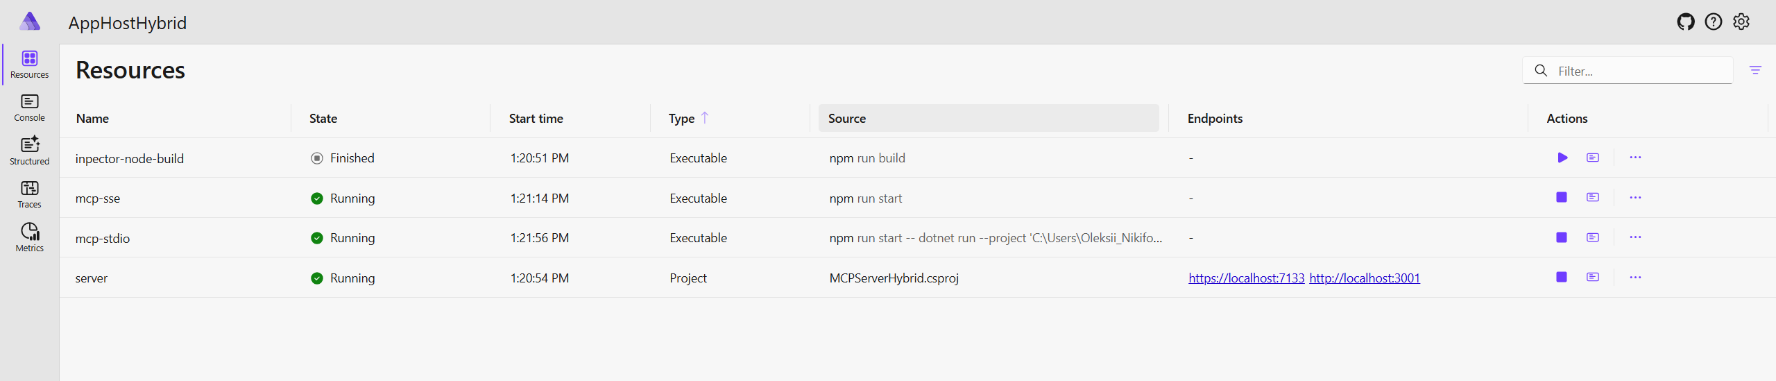Open more actions menu for server

[x=1635, y=277]
